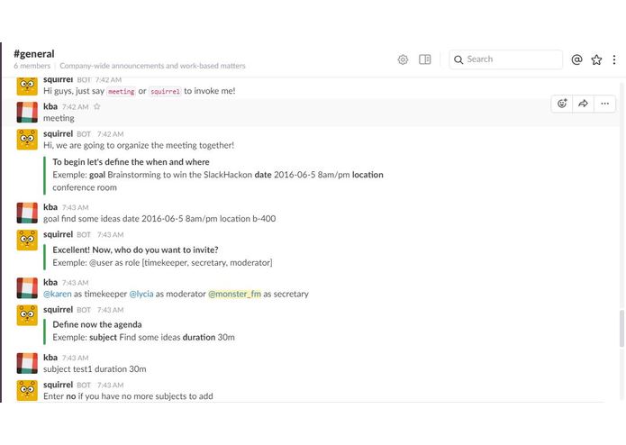Open more actions on kba's meeting message
This screenshot has height=445, width=626.
coord(605,104)
